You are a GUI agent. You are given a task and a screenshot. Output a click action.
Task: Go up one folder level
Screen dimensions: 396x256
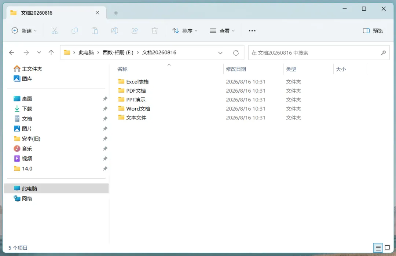coord(51,52)
